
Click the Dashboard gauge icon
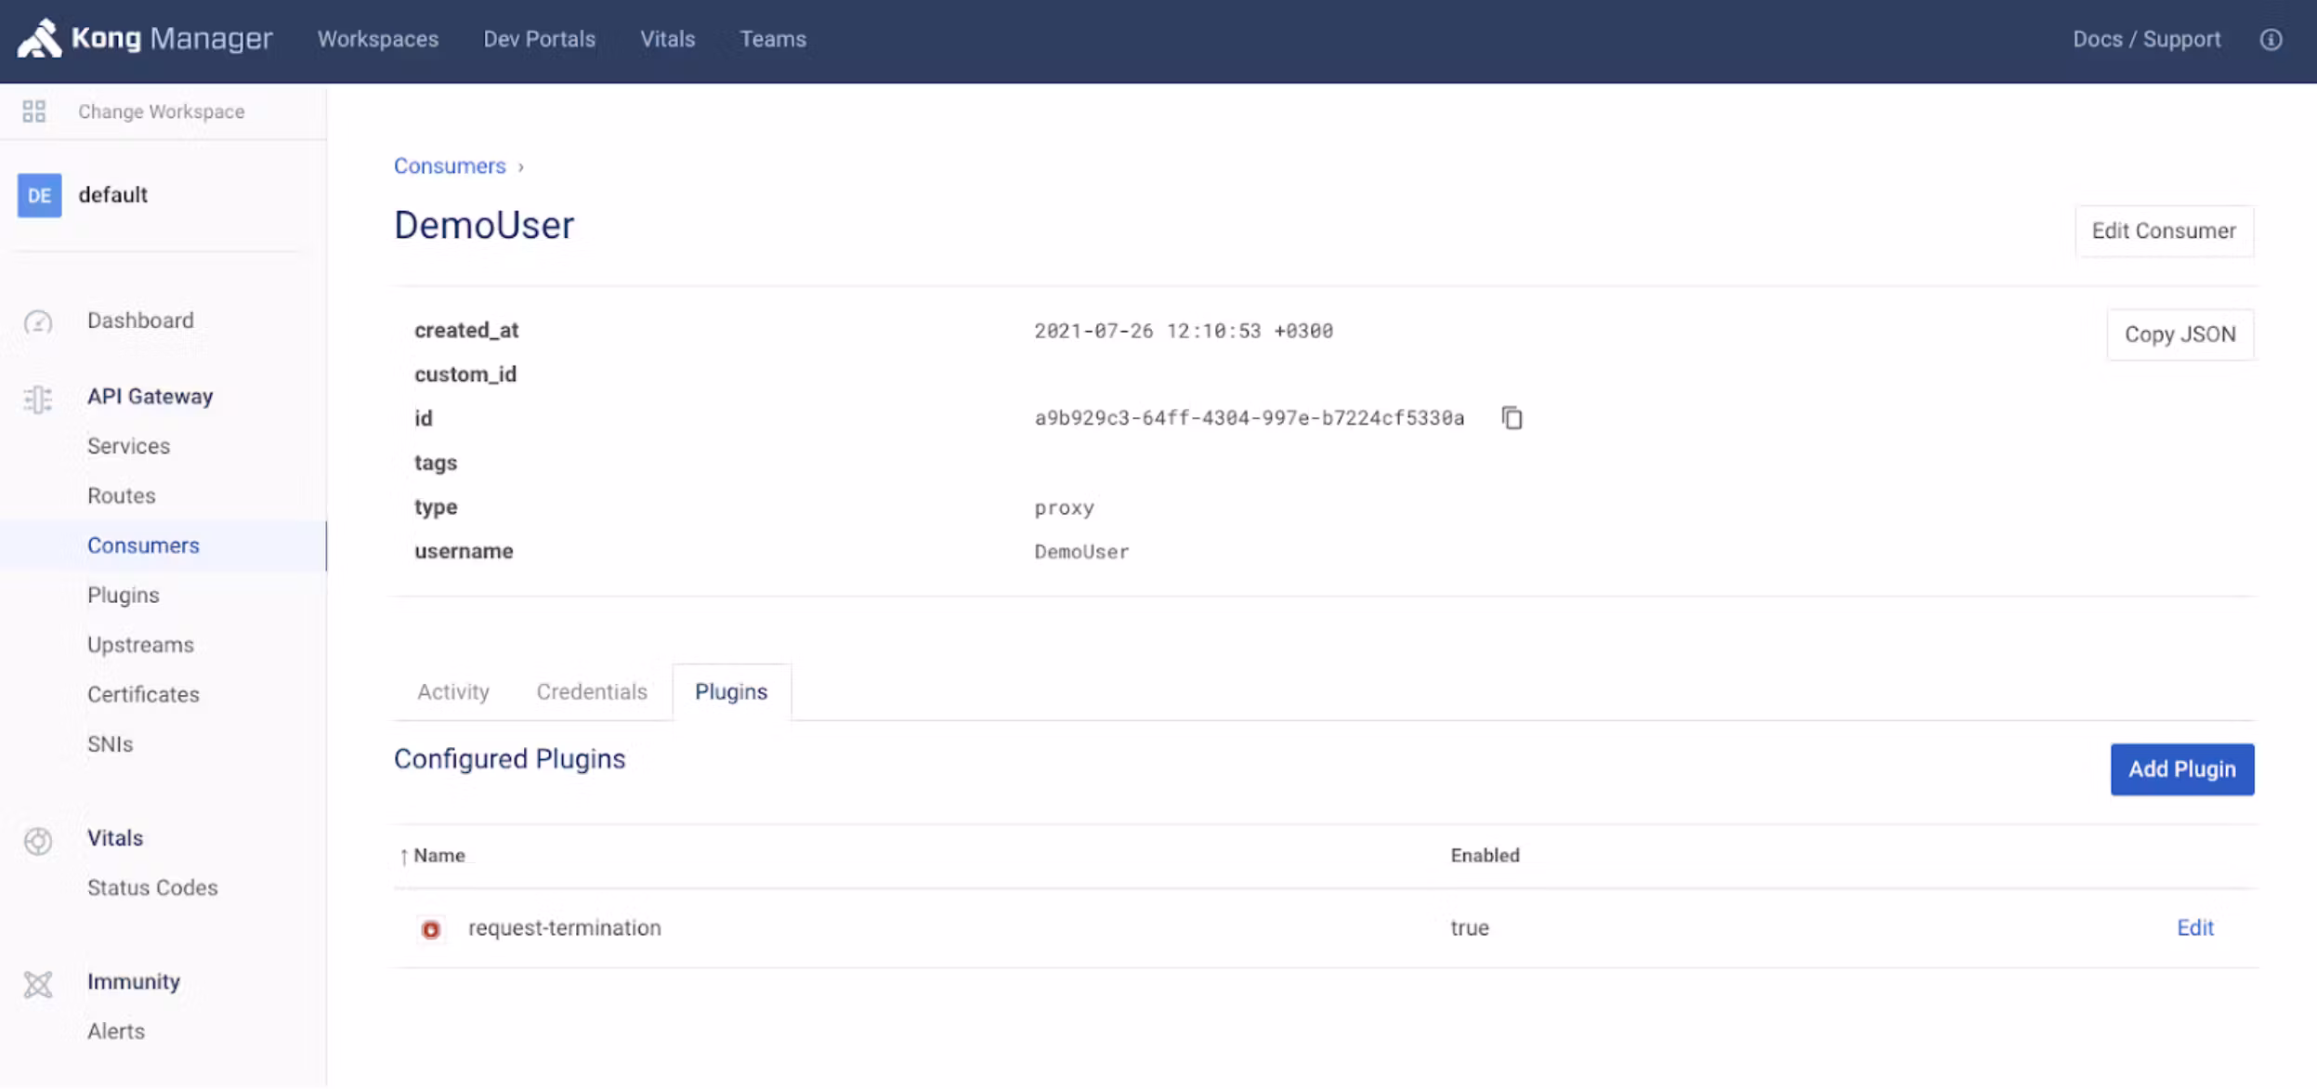(38, 321)
